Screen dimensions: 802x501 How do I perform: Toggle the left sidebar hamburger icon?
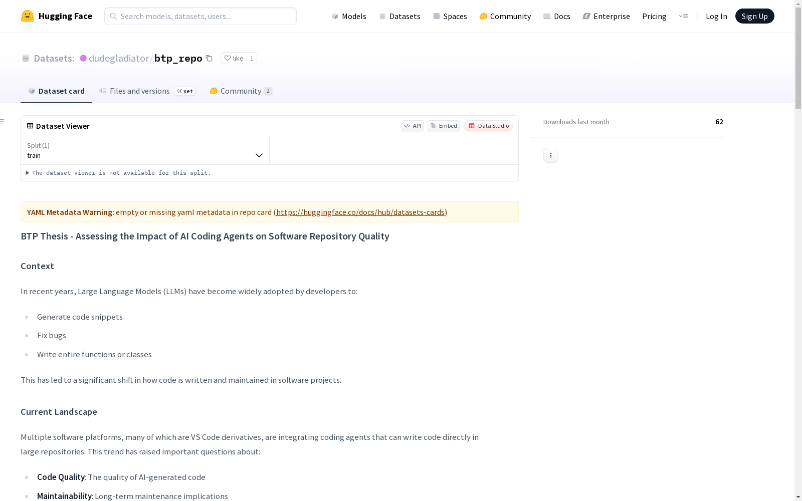(x=3, y=121)
